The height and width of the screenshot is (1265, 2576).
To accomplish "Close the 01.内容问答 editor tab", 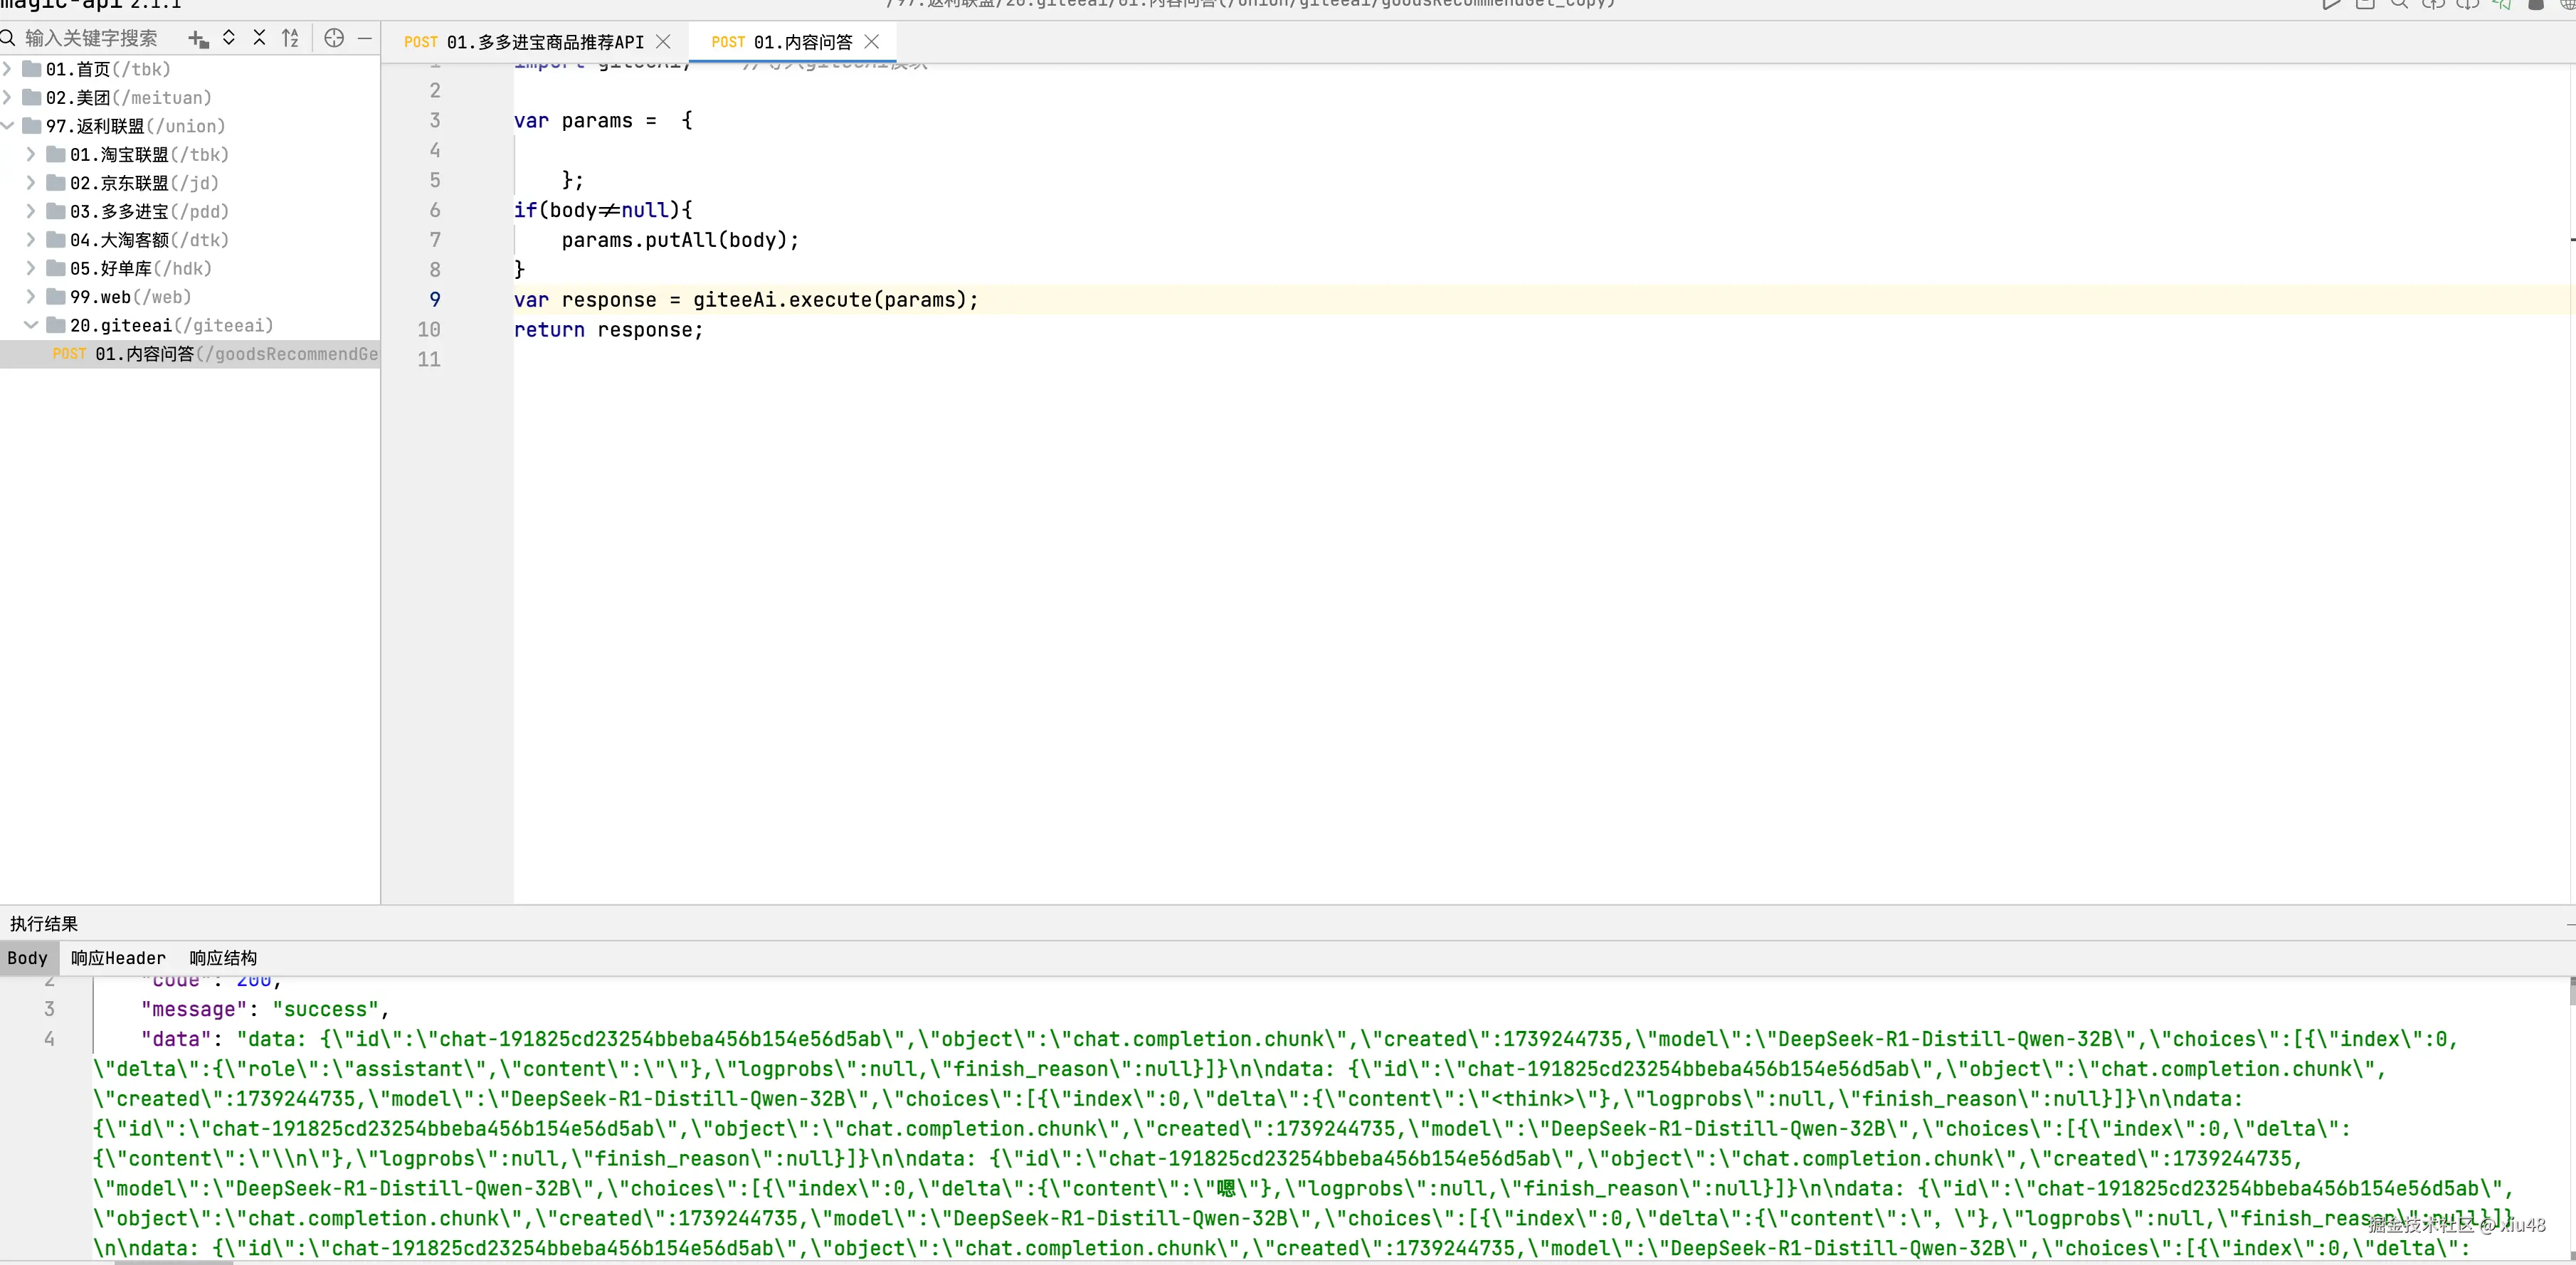I will pos(872,42).
